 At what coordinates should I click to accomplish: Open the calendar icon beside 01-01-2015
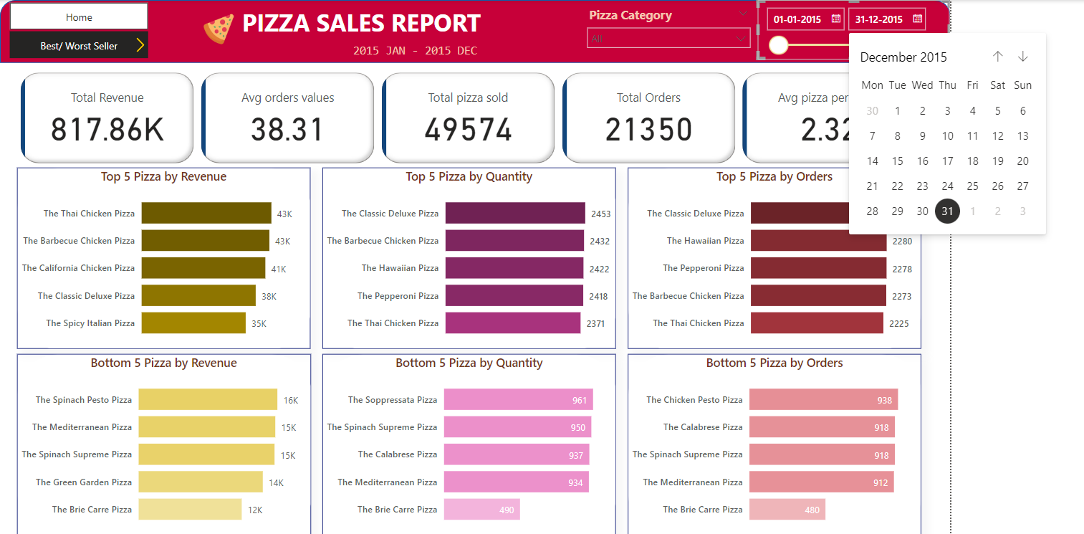(835, 19)
